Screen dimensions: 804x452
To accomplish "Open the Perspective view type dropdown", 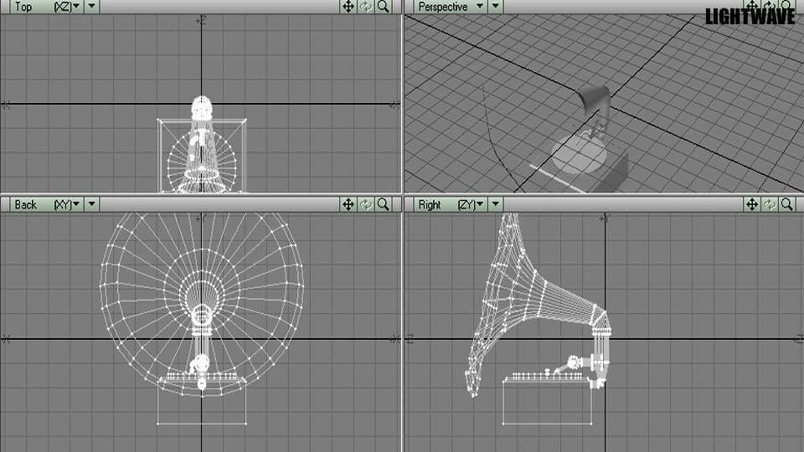I will pyautogui.click(x=452, y=7).
